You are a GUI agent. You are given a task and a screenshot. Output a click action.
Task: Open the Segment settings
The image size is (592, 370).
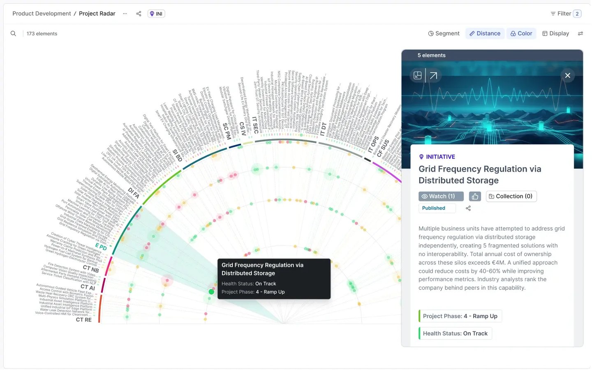[444, 34]
